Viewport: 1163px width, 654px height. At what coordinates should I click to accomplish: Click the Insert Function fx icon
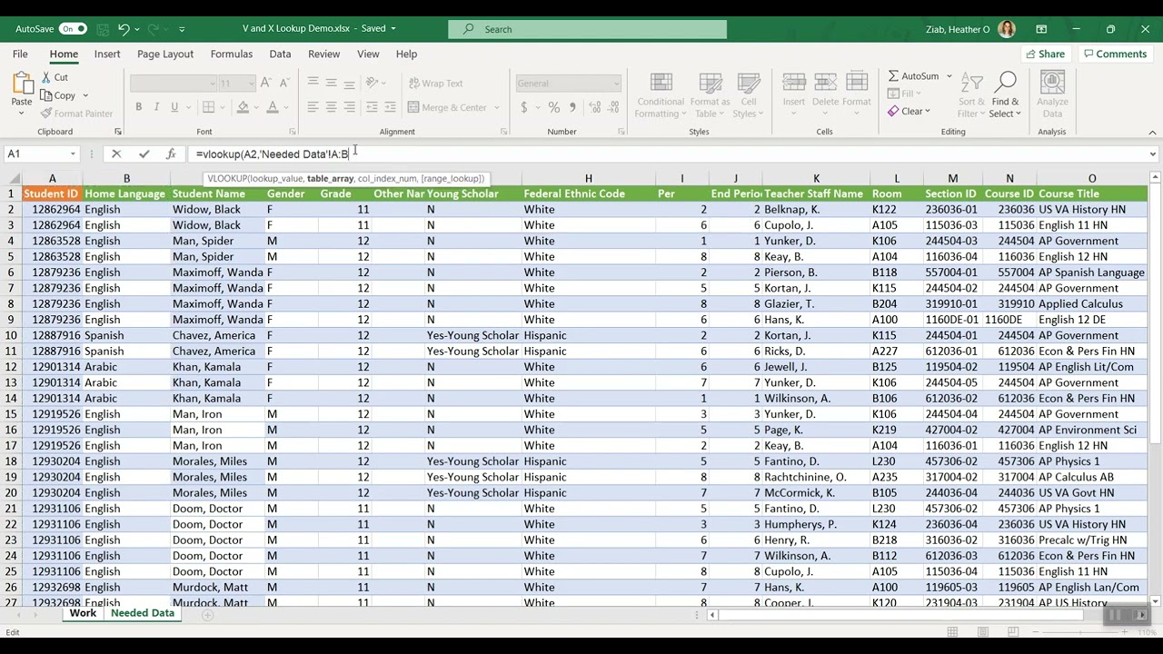(171, 154)
